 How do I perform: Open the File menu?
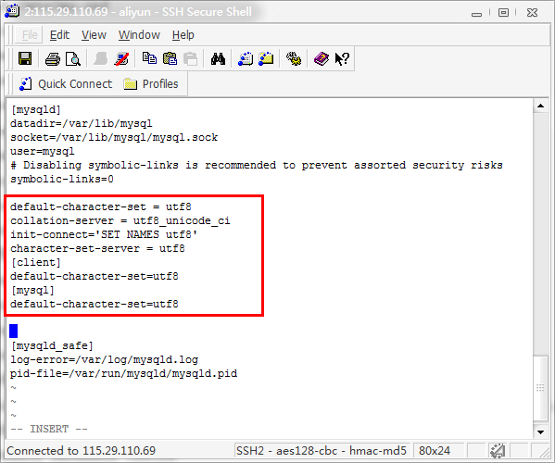coord(30,35)
